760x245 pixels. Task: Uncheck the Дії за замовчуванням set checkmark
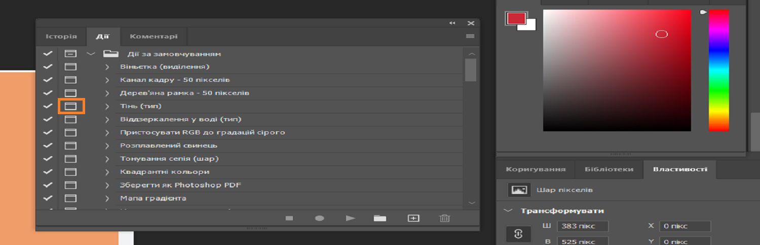[x=48, y=54]
